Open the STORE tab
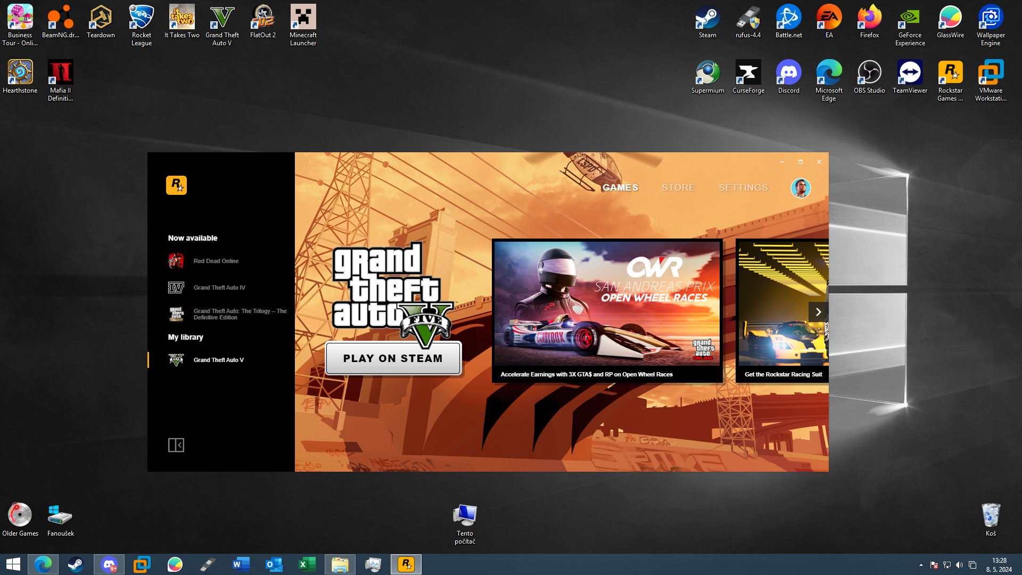The height and width of the screenshot is (575, 1022). [678, 187]
